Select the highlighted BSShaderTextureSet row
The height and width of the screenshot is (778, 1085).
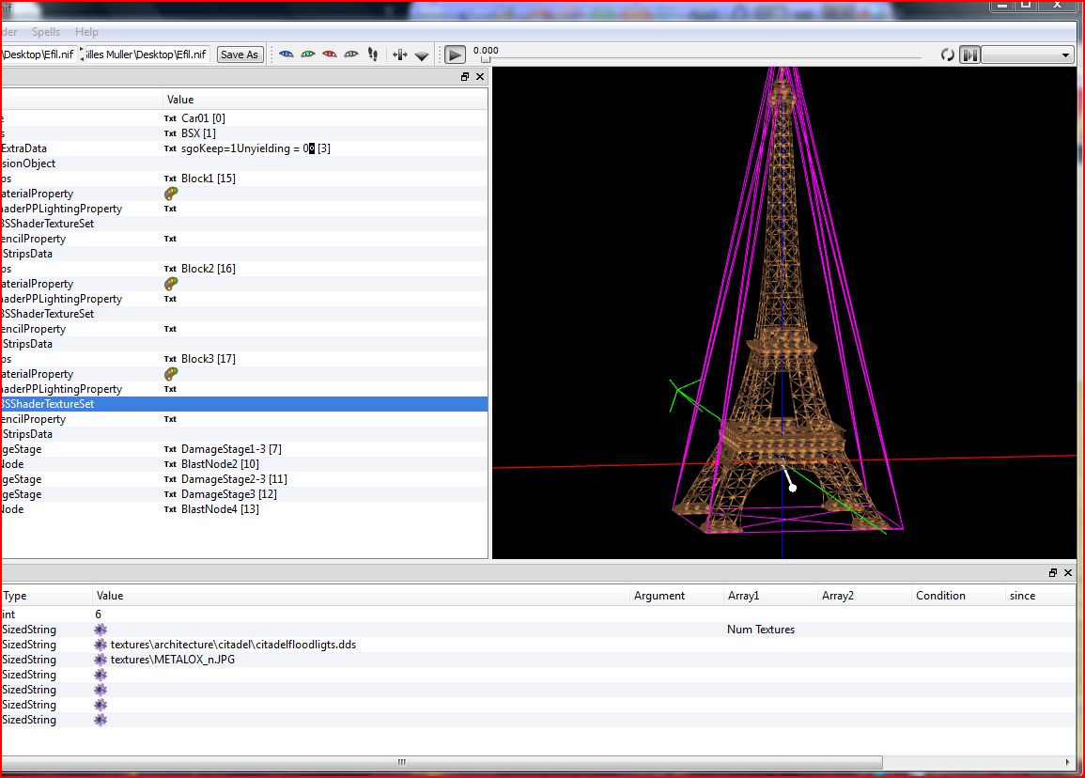pos(244,404)
